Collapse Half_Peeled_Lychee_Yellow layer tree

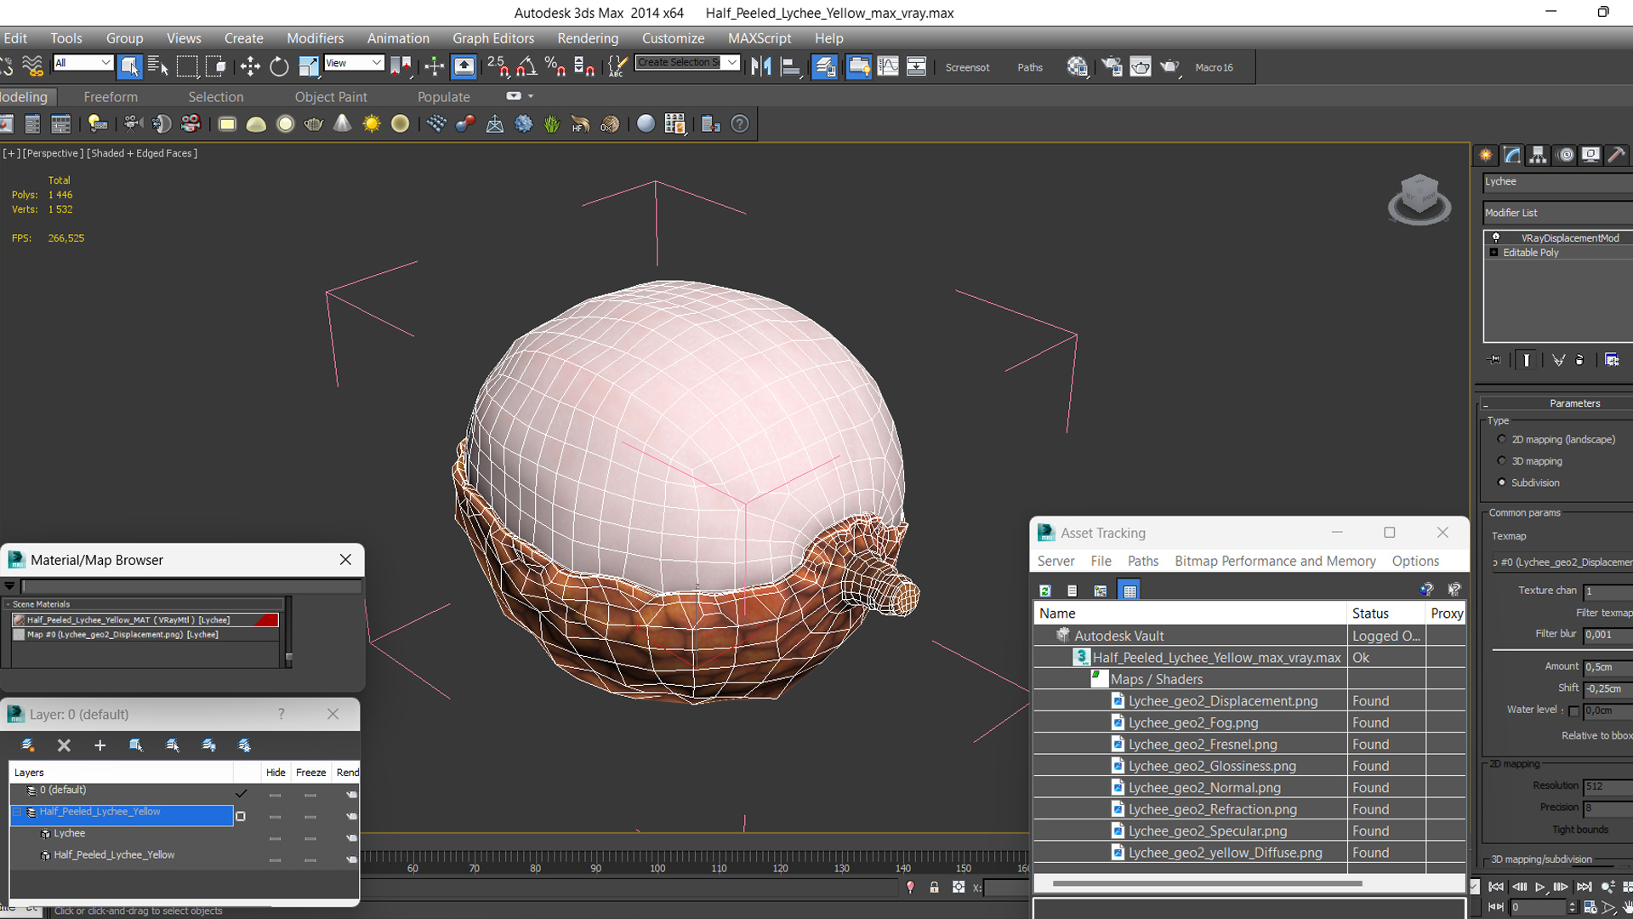click(17, 812)
